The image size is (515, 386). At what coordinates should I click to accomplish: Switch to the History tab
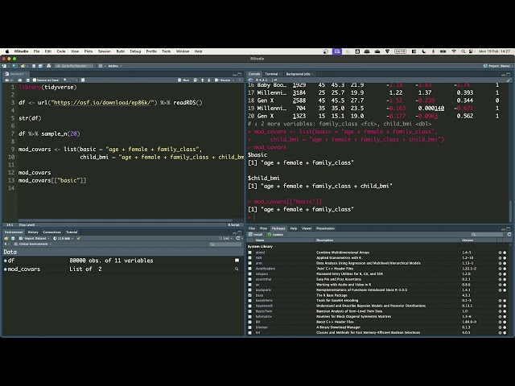(33, 232)
